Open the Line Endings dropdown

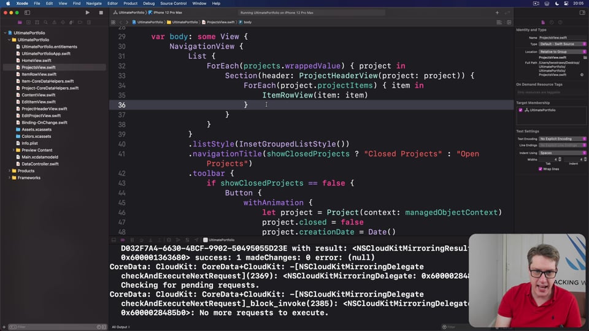coord(563,145)
